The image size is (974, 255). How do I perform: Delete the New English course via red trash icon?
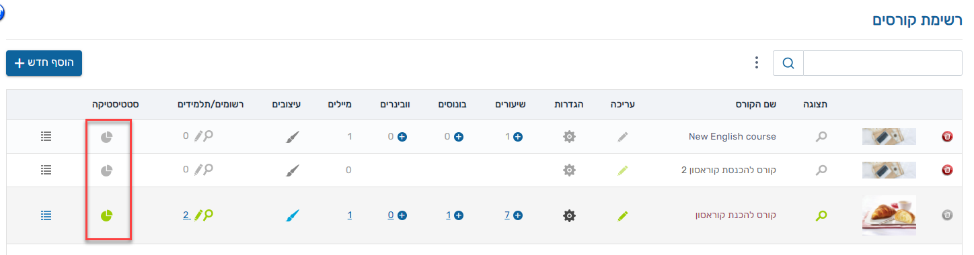coord(947,137)
